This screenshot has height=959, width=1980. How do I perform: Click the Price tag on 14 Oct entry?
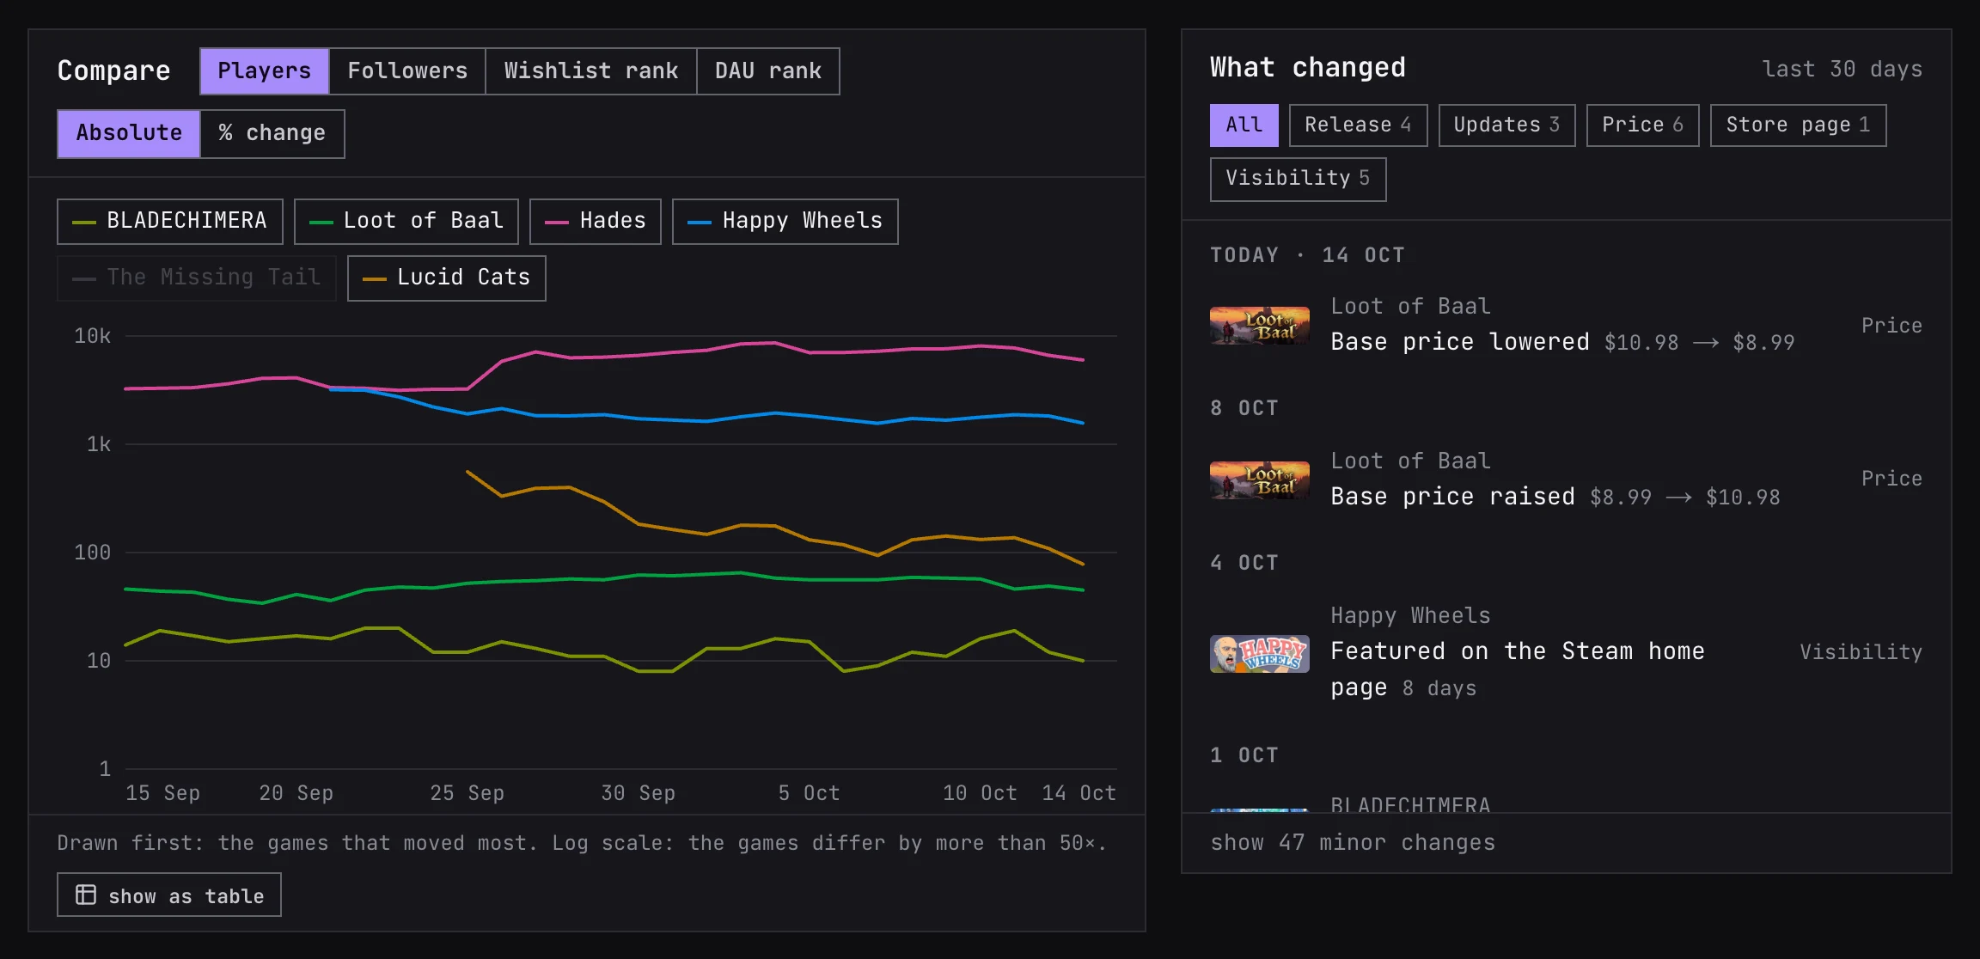coord(1891,326)
